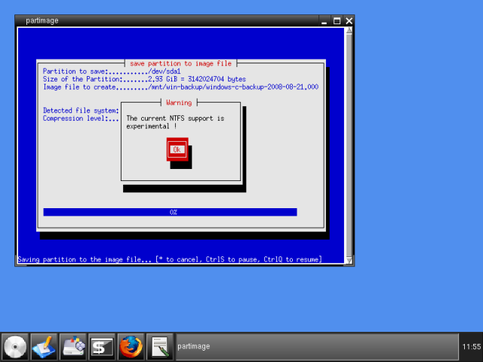
Task: Open the CD disc launcher in taskbar
Action: tap(15, 347)
